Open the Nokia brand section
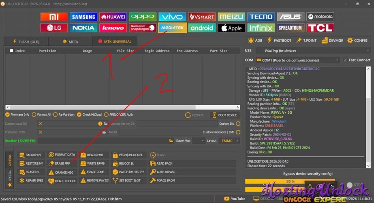The width and height of the screenshot is (374, 203). pos(83,28)
